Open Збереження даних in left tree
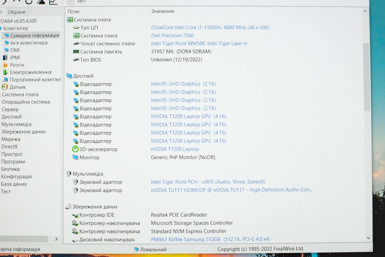Viewport: 385px width, 257px height. [23, 132]
